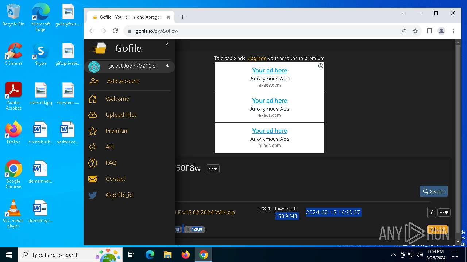This screenshot has width=467, height=262.
Task: Click the Contact envelope icon
Action: pos(93,179)
